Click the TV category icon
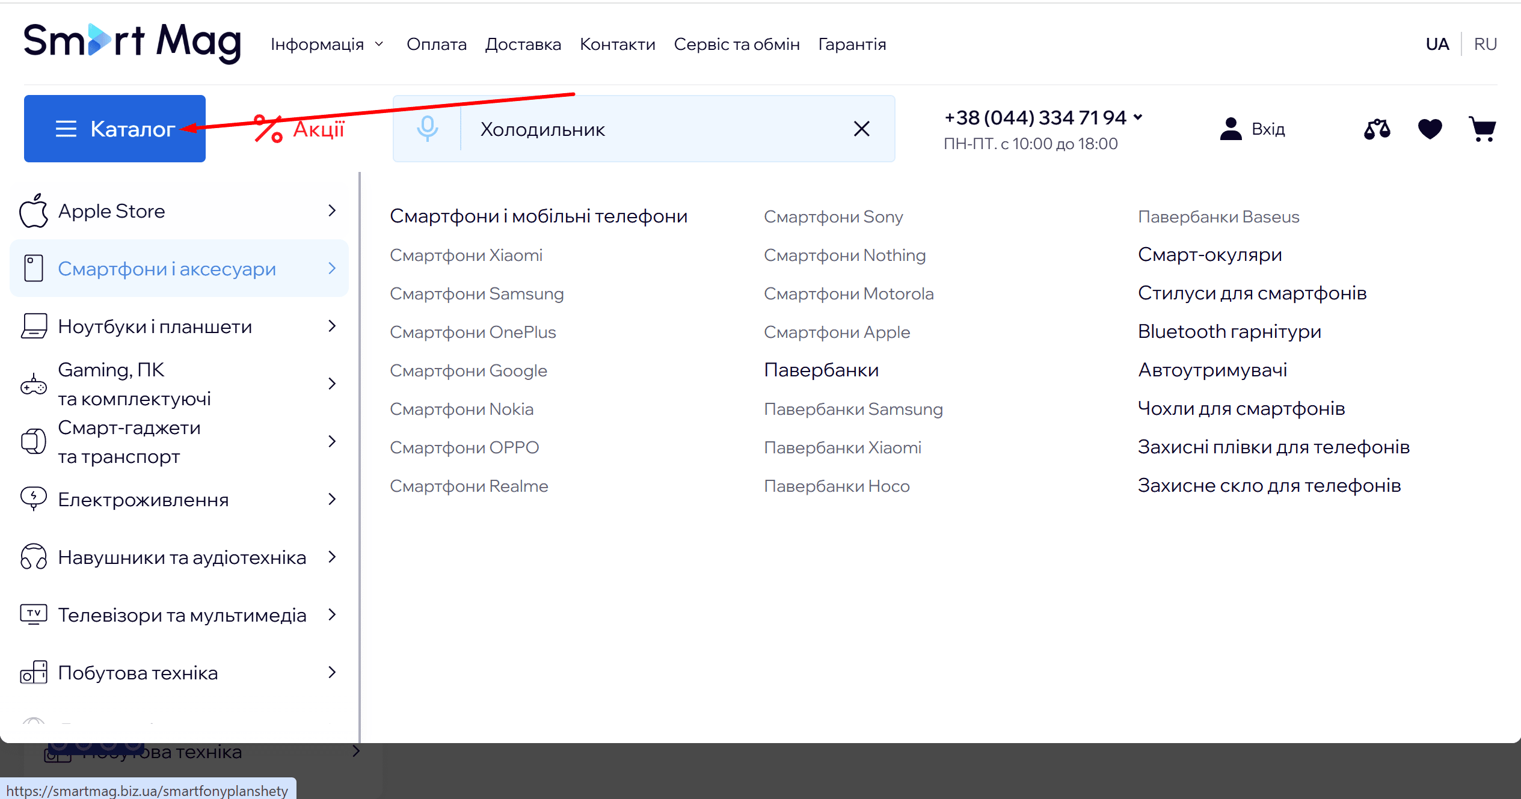The width and height of the screenshot is (1521, 799). (x=34, y=614)
